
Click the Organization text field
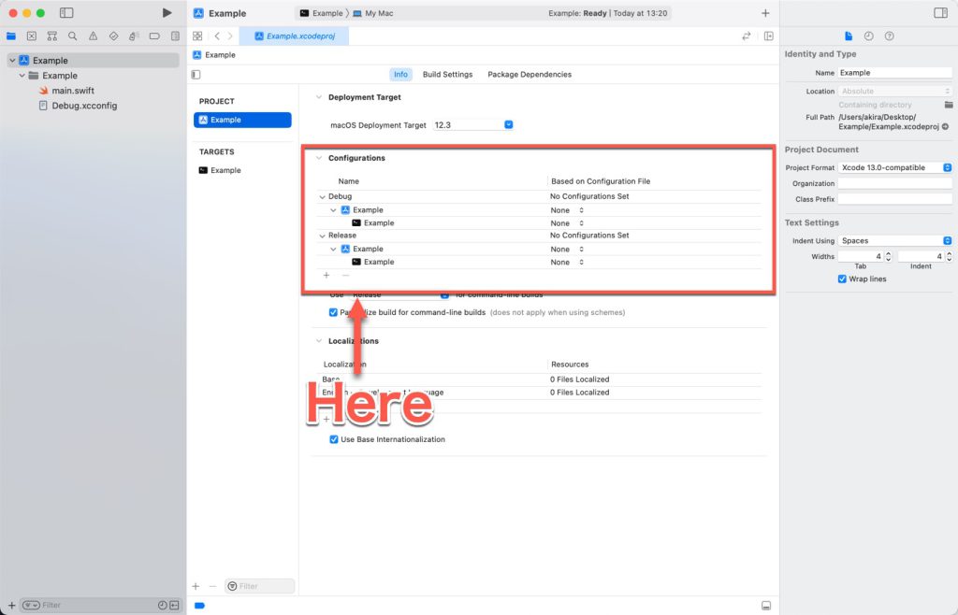point(894,183)
